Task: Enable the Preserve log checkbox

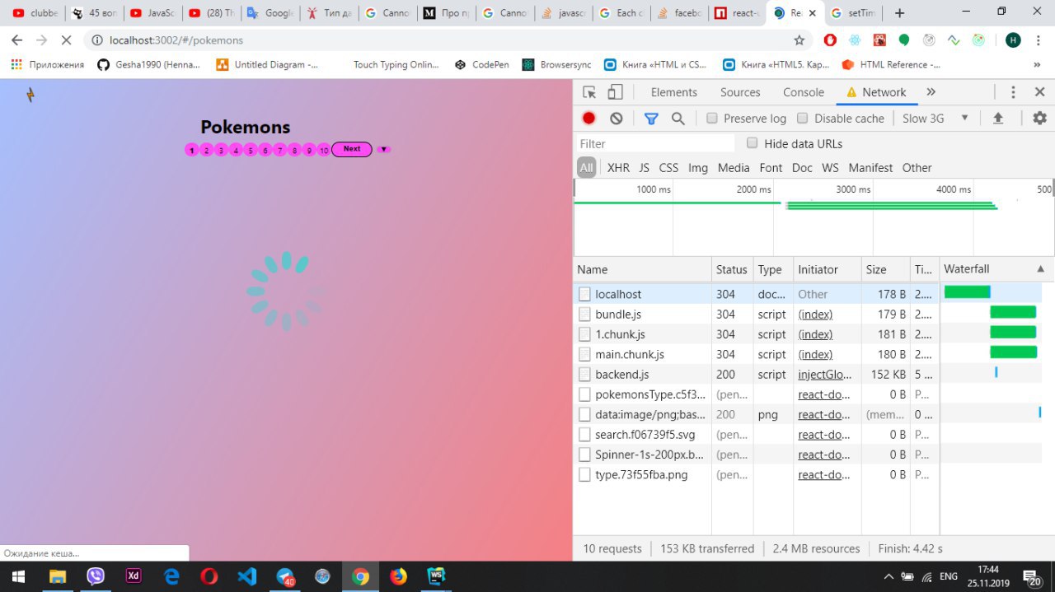Action: 712,118
